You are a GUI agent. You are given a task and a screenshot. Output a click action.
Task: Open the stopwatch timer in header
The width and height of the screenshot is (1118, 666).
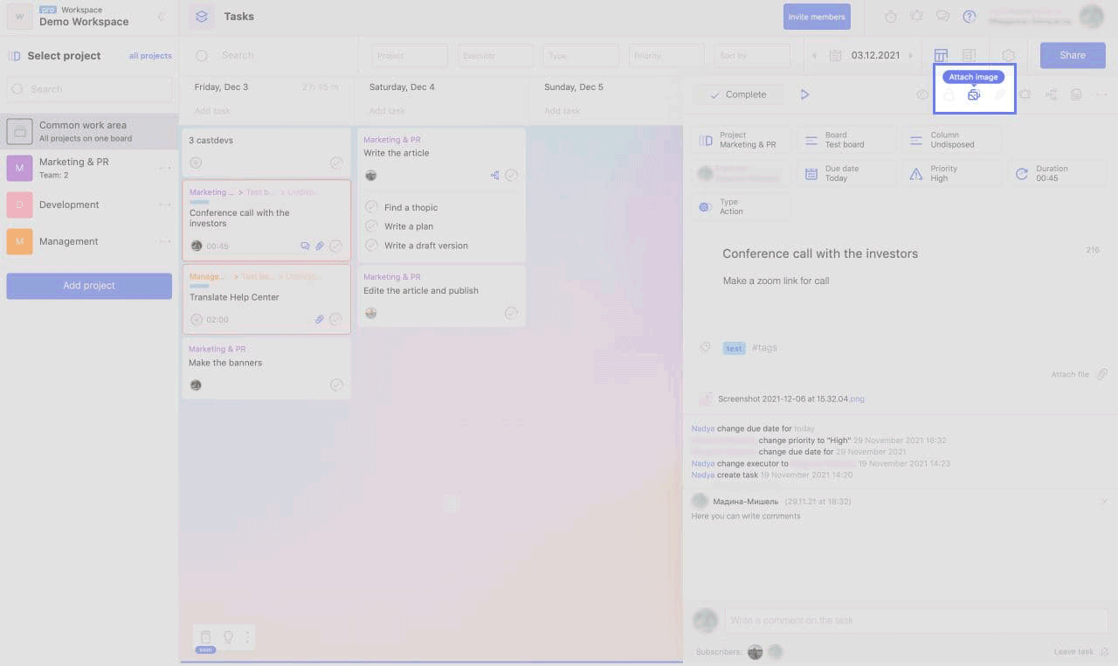click(x=891, y=17)
